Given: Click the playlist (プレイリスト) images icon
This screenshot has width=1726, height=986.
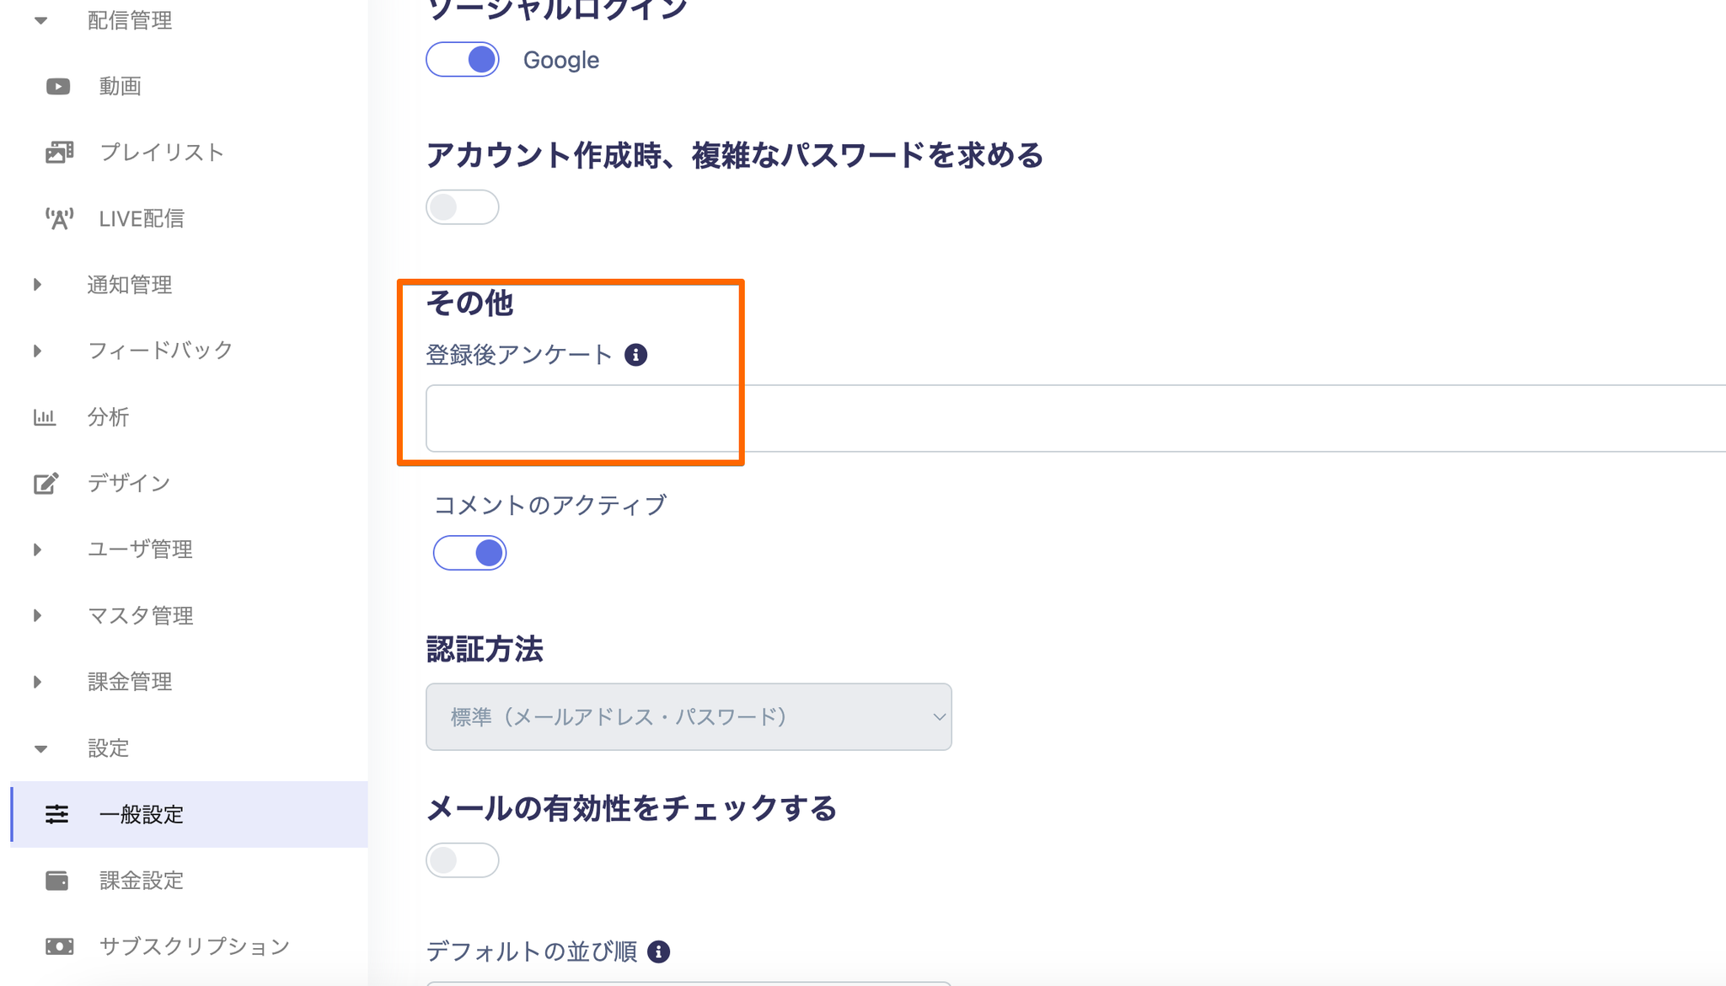Looking at the screenshot, I should coord(59,153).
